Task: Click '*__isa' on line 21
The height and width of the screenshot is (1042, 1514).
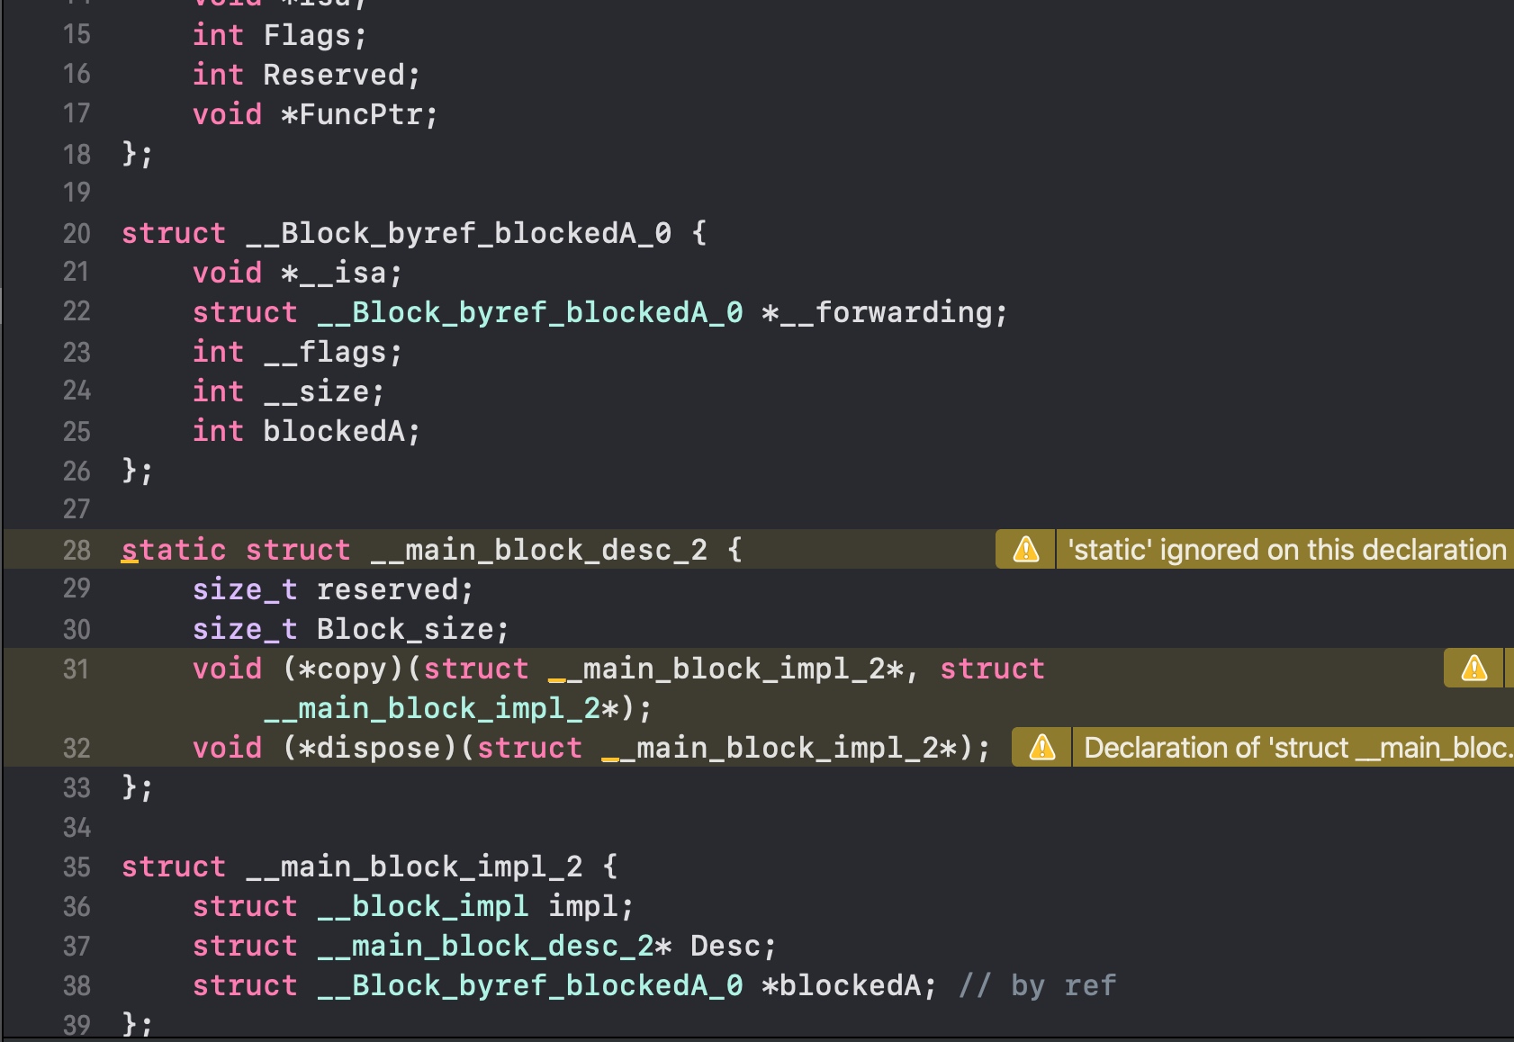Action: pyautogui.click(x=334, y=273)
